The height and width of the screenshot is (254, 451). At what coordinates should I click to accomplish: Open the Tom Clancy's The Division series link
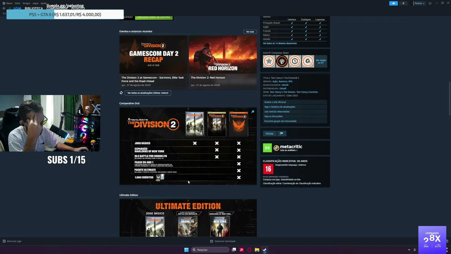pyautogui.click(x=283, y=92)
